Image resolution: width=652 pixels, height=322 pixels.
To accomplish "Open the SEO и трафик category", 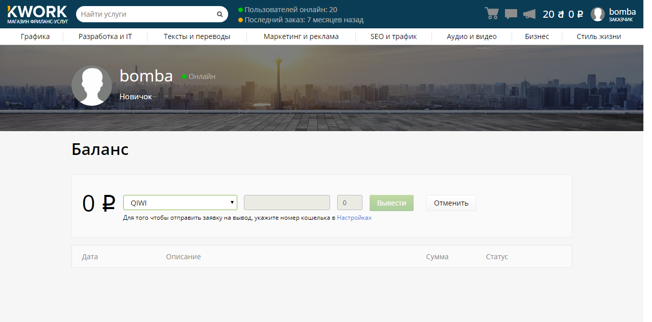I will pos(393,36).
